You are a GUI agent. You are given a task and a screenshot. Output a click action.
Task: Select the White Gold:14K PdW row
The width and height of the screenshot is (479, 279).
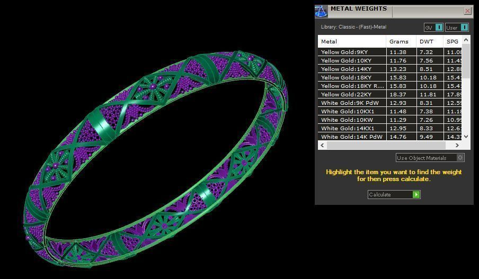pos(390,137)
